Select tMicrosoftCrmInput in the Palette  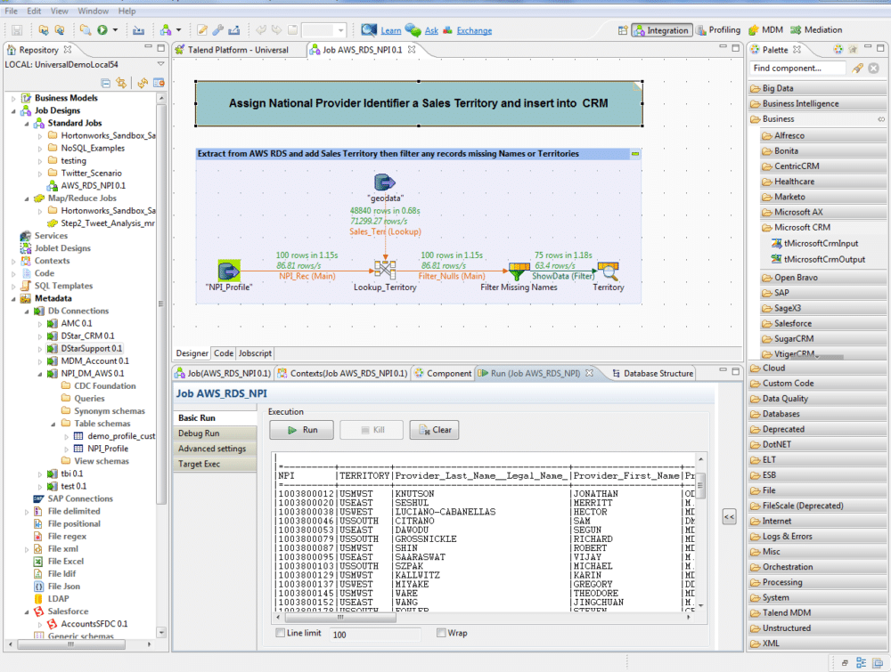[x=821, y=243]
